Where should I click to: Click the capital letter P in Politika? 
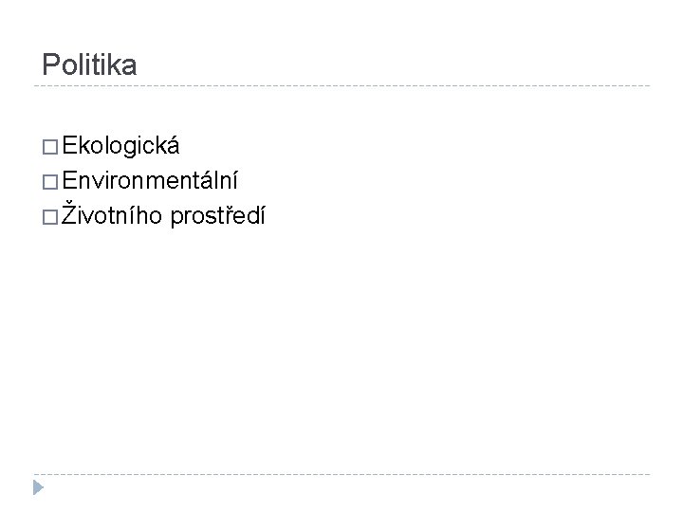tap(50, 64)
